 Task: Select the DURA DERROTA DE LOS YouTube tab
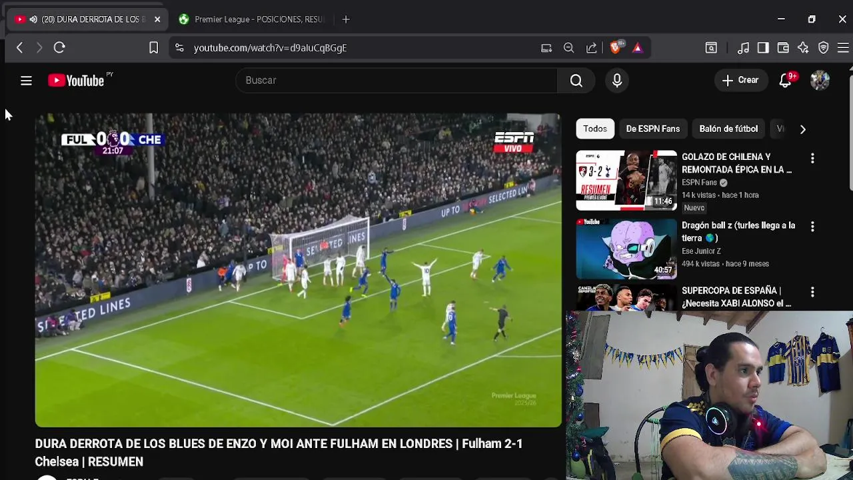tap(87, 19)
